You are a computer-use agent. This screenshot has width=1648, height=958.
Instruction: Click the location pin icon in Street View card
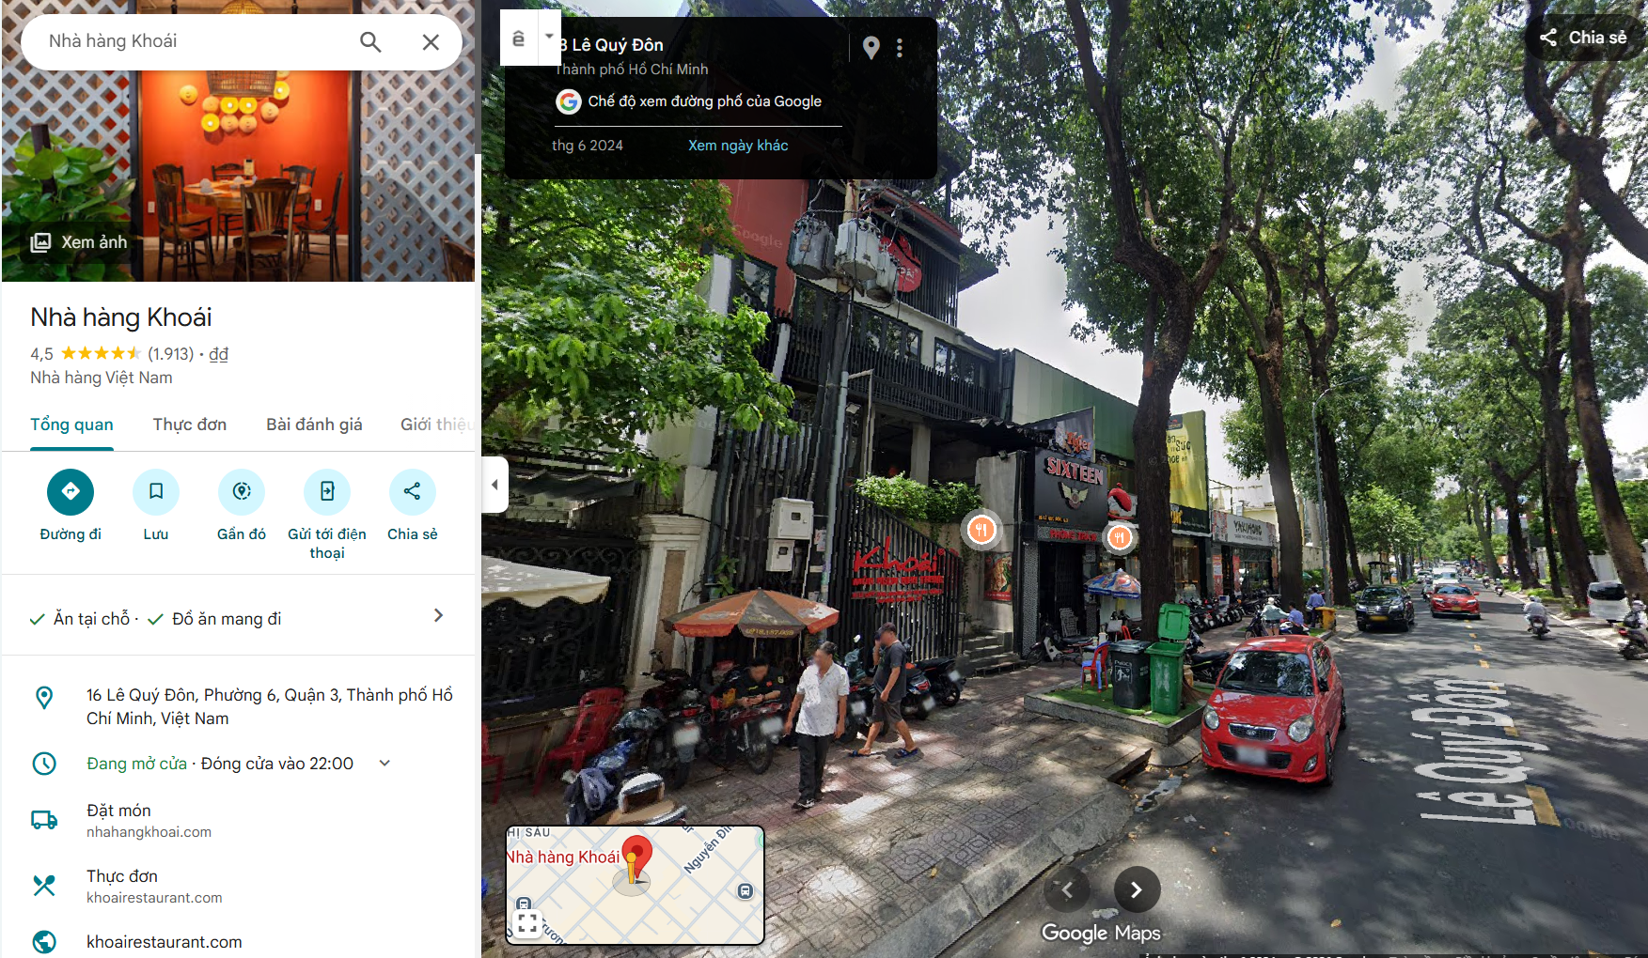click(871, 48)
